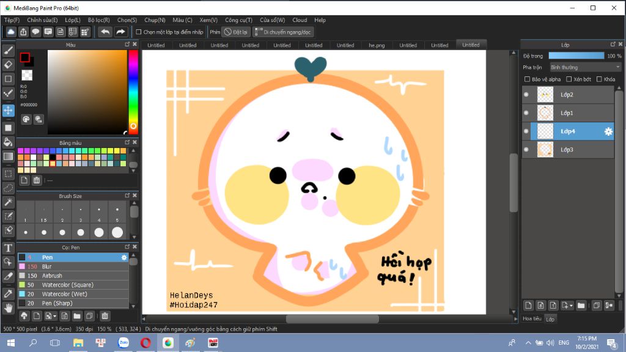Click the hue rainbow bar
The width and height of the screenshot is (626, 352).
tap(133, 91)
